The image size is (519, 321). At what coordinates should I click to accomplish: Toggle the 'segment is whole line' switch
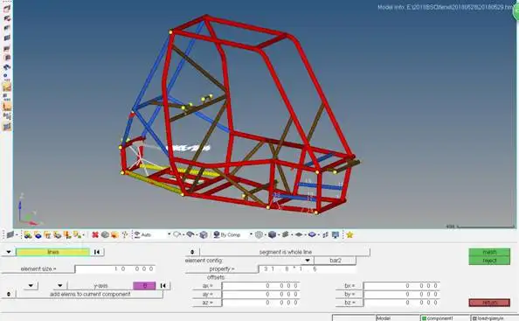point(192,252)
